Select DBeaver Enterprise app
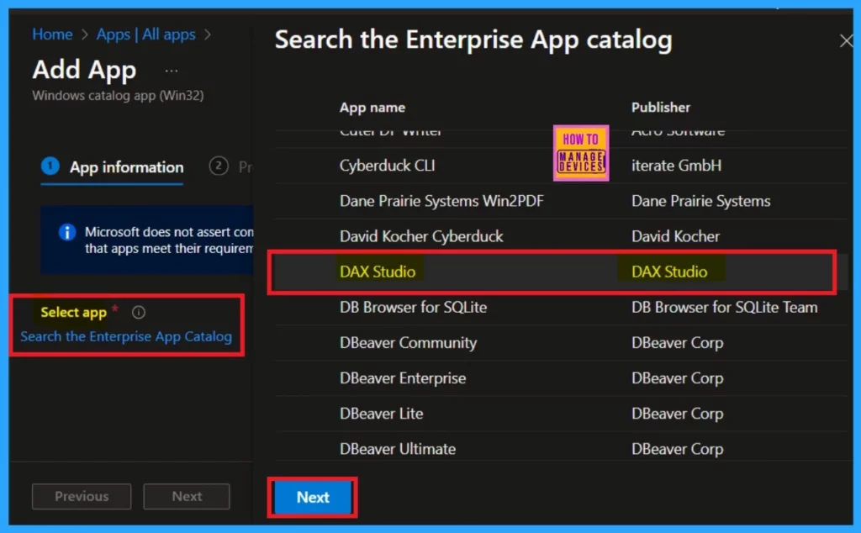861x533 pixels. 403,378
